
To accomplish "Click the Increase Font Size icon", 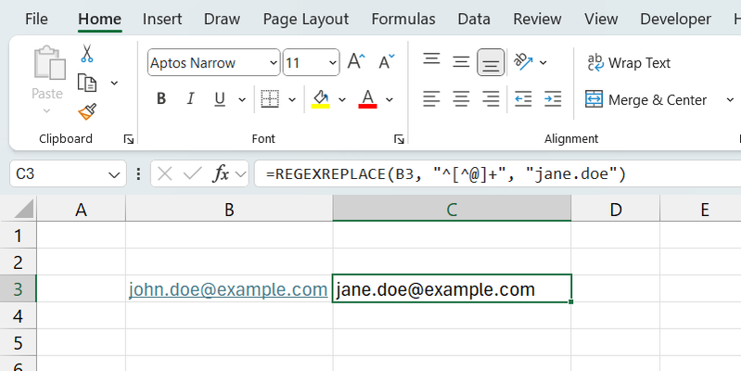I will click(356, 63).
